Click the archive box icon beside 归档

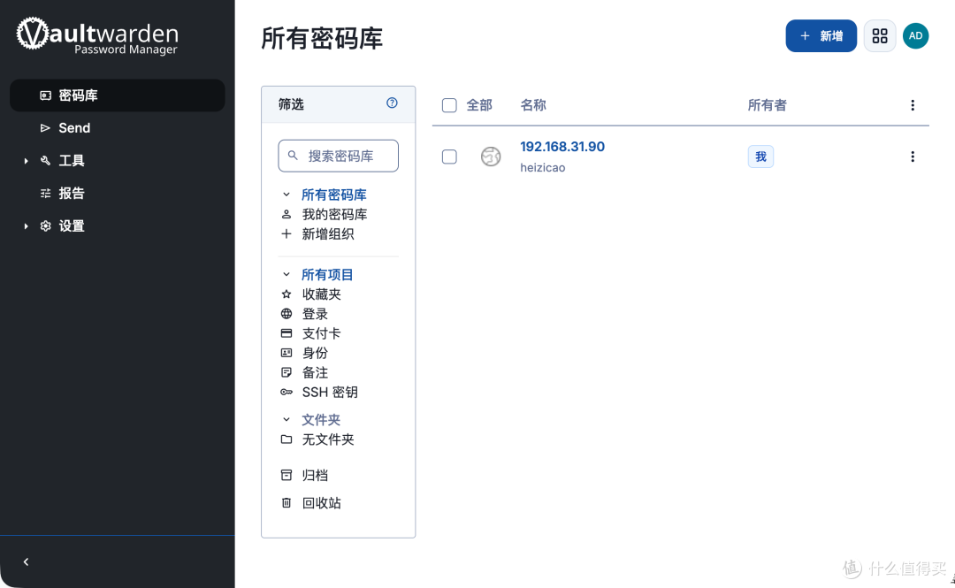(x=286, y=476)
